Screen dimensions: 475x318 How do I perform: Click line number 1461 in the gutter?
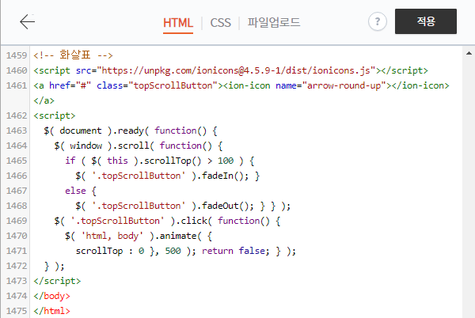tap(17, 85)
